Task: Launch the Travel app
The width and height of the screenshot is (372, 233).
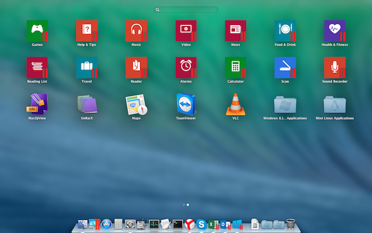Action: 87,68
